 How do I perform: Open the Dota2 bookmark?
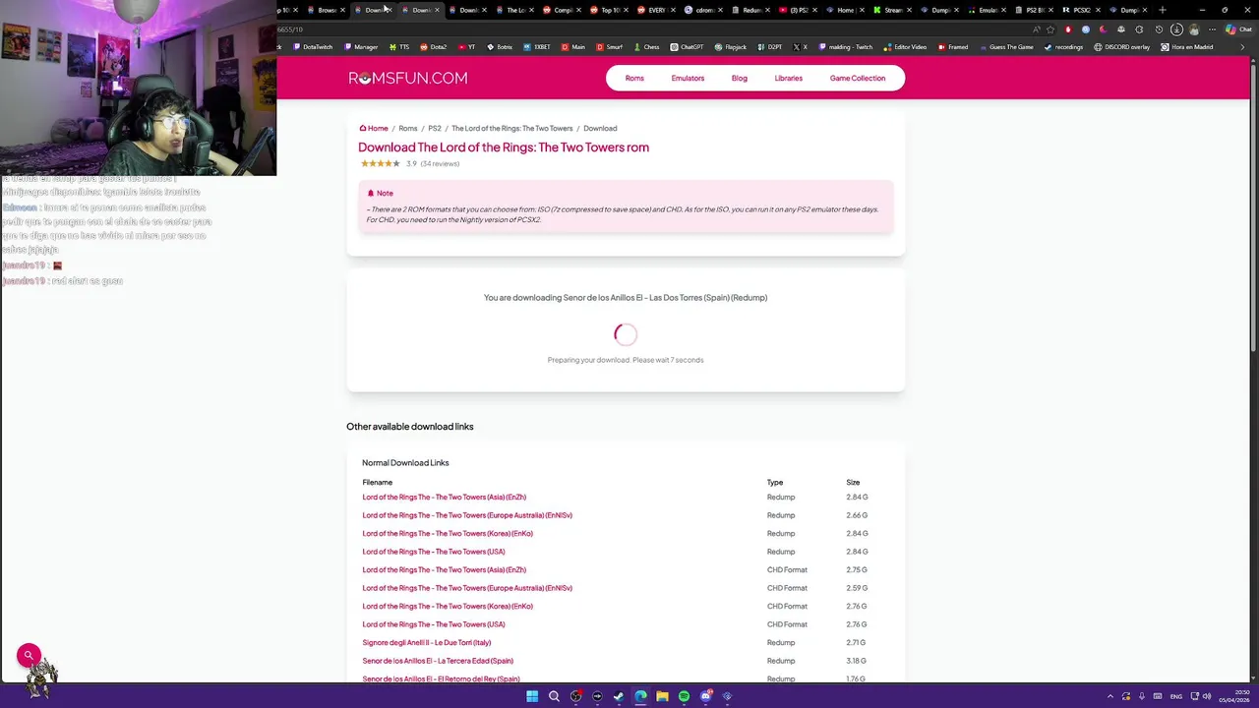click(434, 47)
